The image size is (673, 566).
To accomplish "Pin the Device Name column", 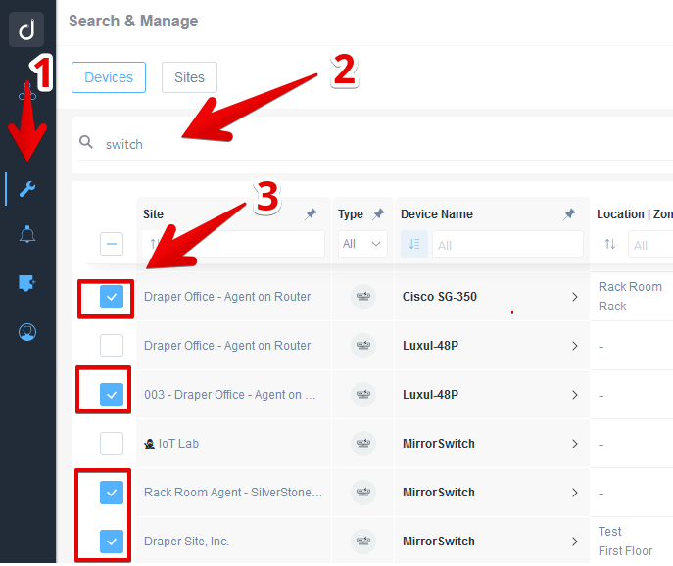I will click(569, 214).
